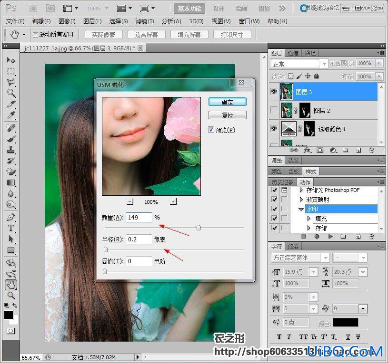Screen dimensions: 388x363
Task: Click the 半径 radius input field
Action: click(x=139, y=239)
